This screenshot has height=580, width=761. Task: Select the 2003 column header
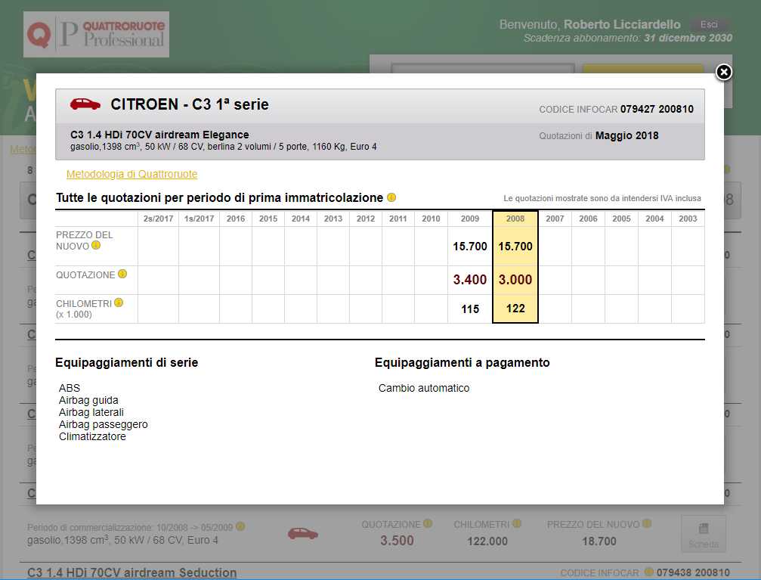[x=688, y=219]
